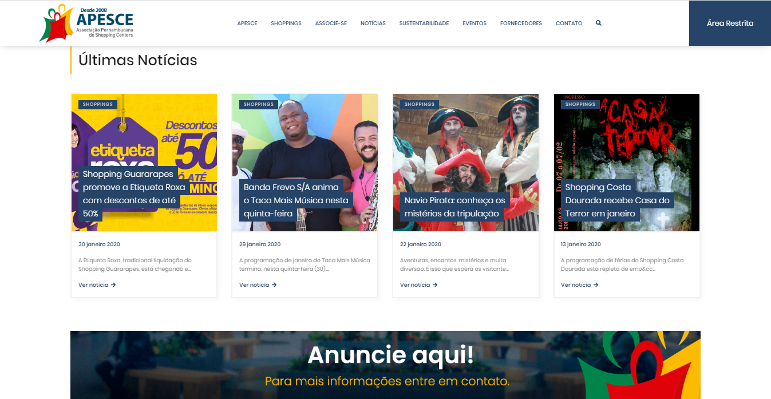
Task: Click SHOPPINGS tag on Navio Pirata card
Action: [x=420, y=105]
